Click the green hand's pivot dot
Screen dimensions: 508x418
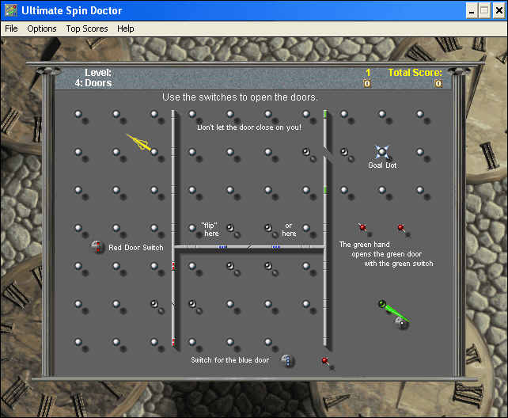[382, 304]
